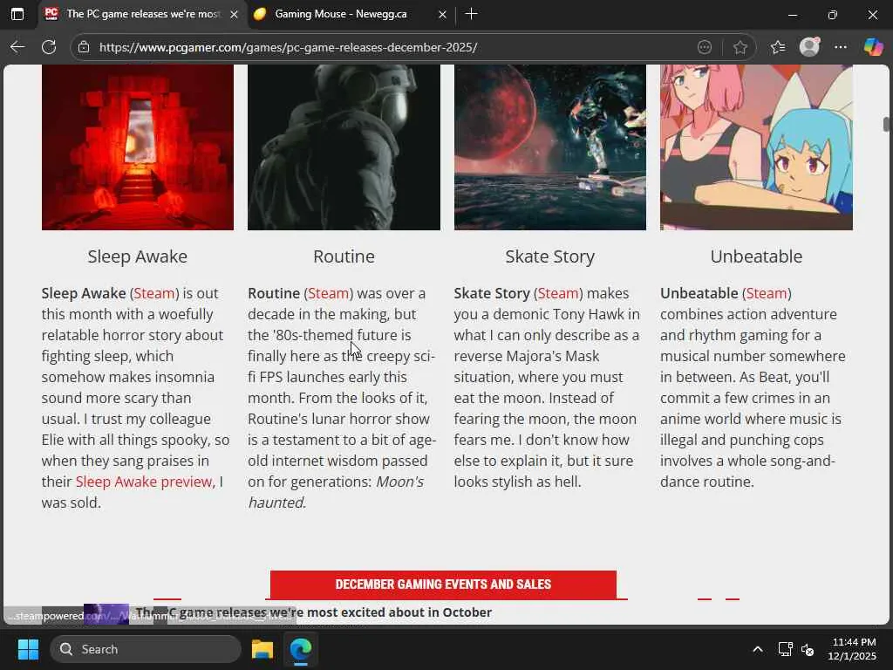Click the taskbar Search box
Screen dimensions: 893x670
[x=146, y=649]
